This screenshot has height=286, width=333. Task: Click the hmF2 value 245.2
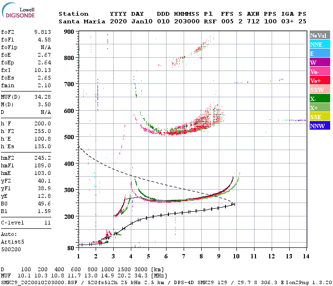pos(42,158)
